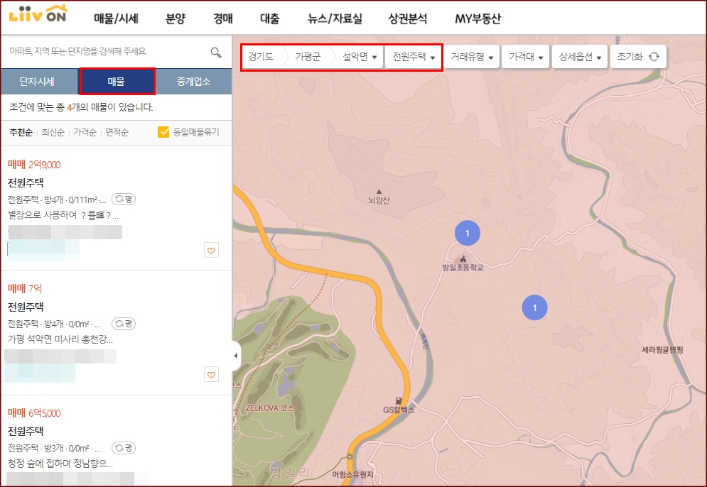Screen dimensions: 707x487
Task: Open the MY부동산 menu
Action: (477, 18)
